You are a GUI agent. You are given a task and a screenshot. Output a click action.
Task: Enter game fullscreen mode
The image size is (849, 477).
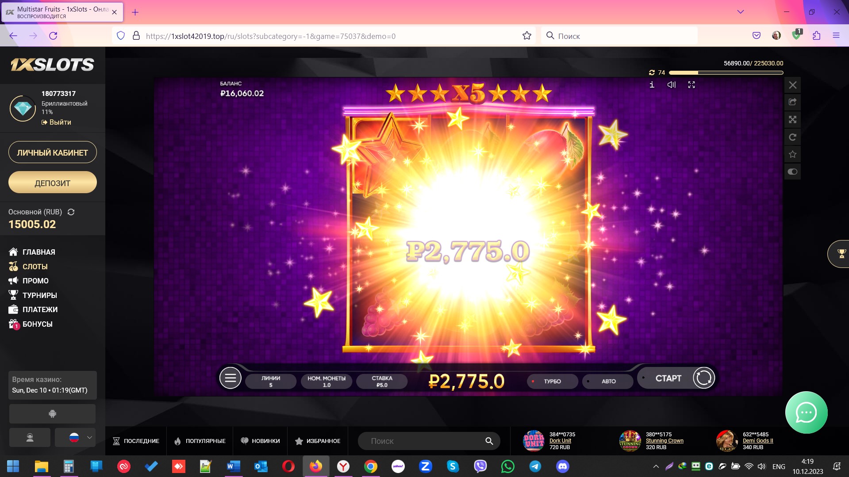(x=691, y=84)
